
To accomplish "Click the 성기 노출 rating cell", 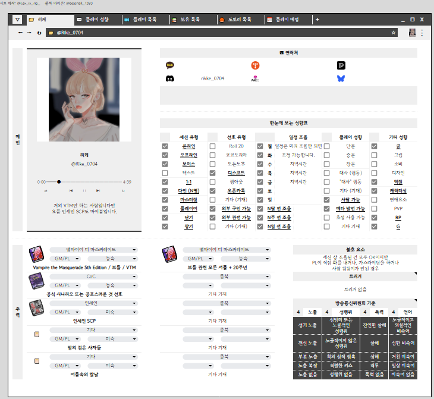I will 307,325.
